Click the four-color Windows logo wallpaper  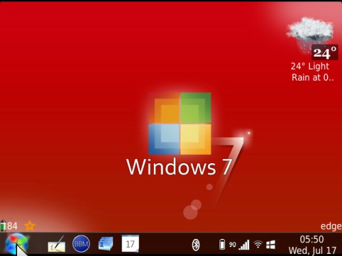(x=180, y=124)
